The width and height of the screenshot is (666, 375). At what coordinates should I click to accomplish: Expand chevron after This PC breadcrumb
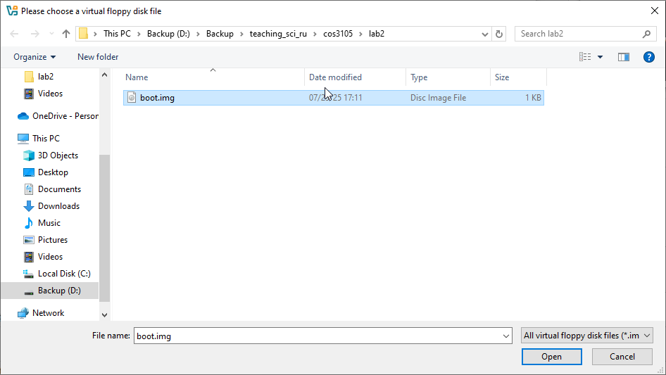click(139, 34)
